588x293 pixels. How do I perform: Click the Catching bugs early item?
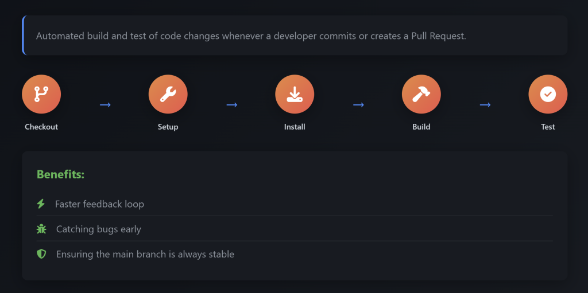[x=99, y=229]
